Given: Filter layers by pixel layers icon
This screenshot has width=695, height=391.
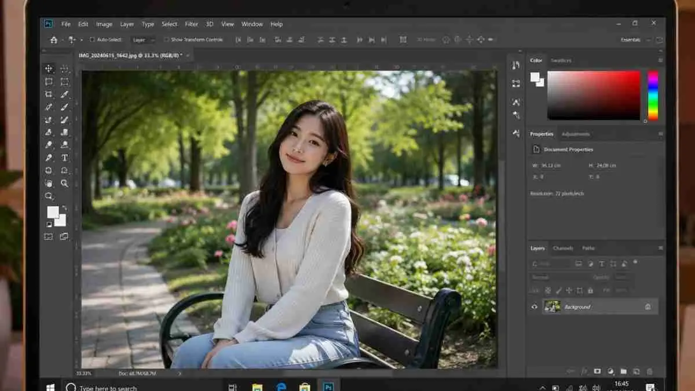Looking at the screenshot, I should click(579, 264).
